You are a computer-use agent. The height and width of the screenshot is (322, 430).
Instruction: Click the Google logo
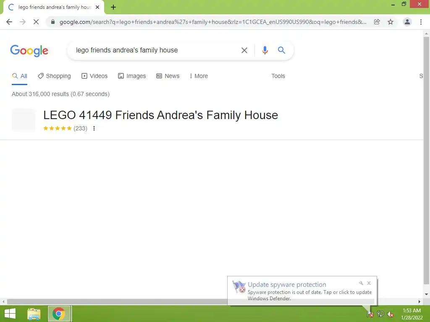(x=29, y=51)
